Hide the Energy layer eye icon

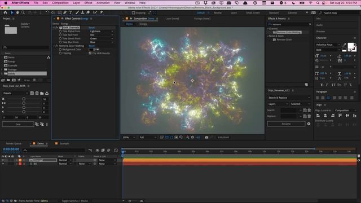3,160
